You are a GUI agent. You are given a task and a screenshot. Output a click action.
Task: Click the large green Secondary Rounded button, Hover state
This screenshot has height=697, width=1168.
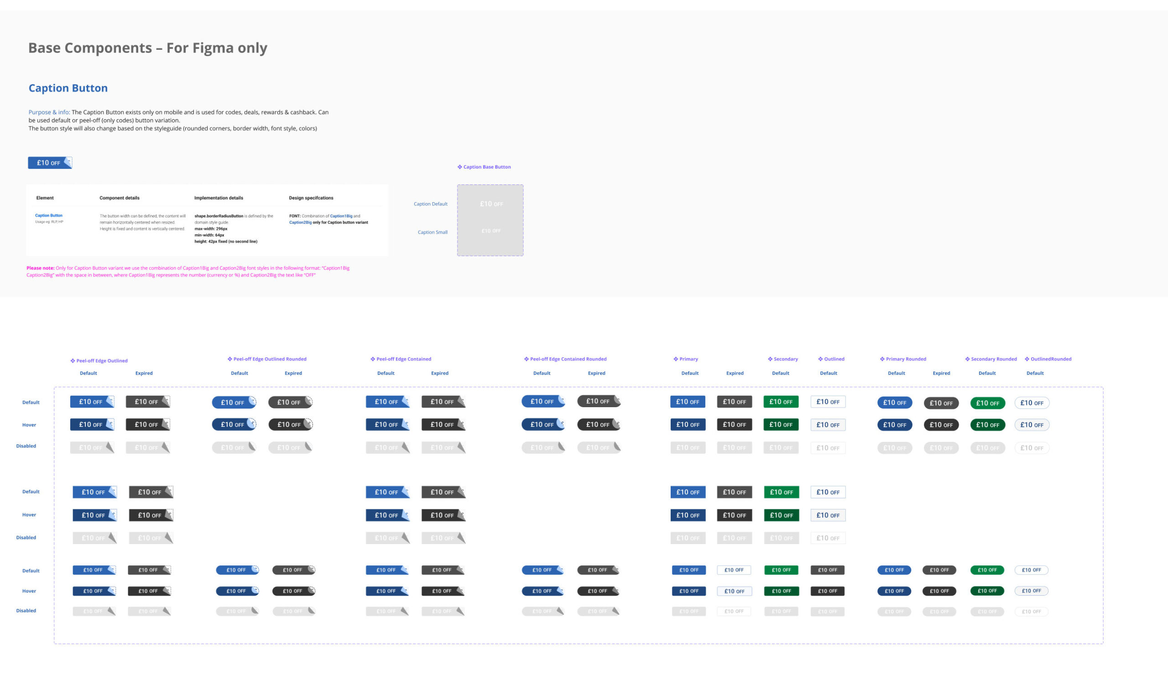point(988,424)
